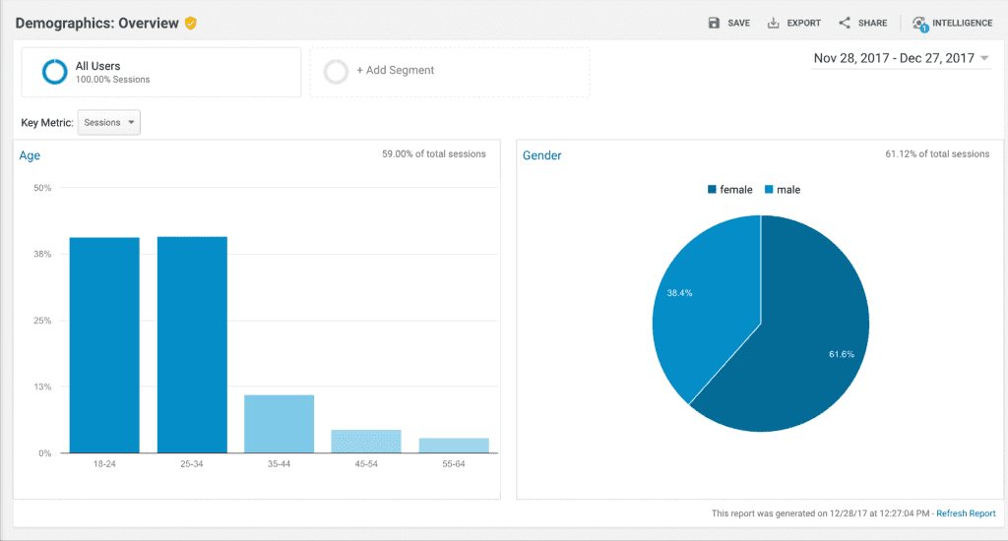Click the yellow verified shield badge
This screenshot has height=541, width=1008.
[x=191, y=23]
